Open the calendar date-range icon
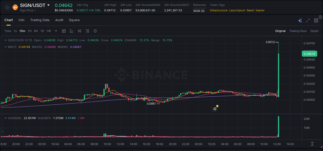This screenshot has height=151, width=323. 64,31
